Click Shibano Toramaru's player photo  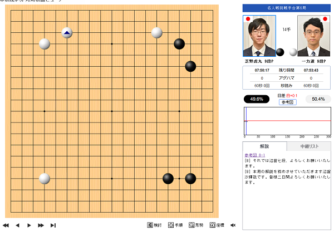click(x=259, y=36)
